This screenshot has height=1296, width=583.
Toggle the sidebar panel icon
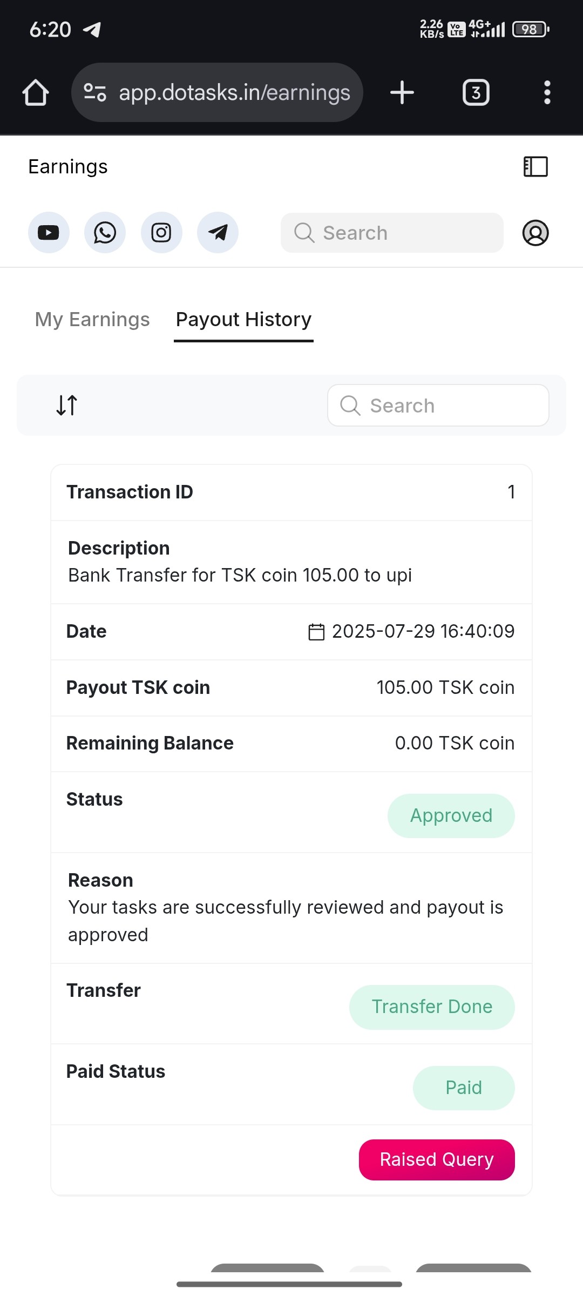pos(535,166)
